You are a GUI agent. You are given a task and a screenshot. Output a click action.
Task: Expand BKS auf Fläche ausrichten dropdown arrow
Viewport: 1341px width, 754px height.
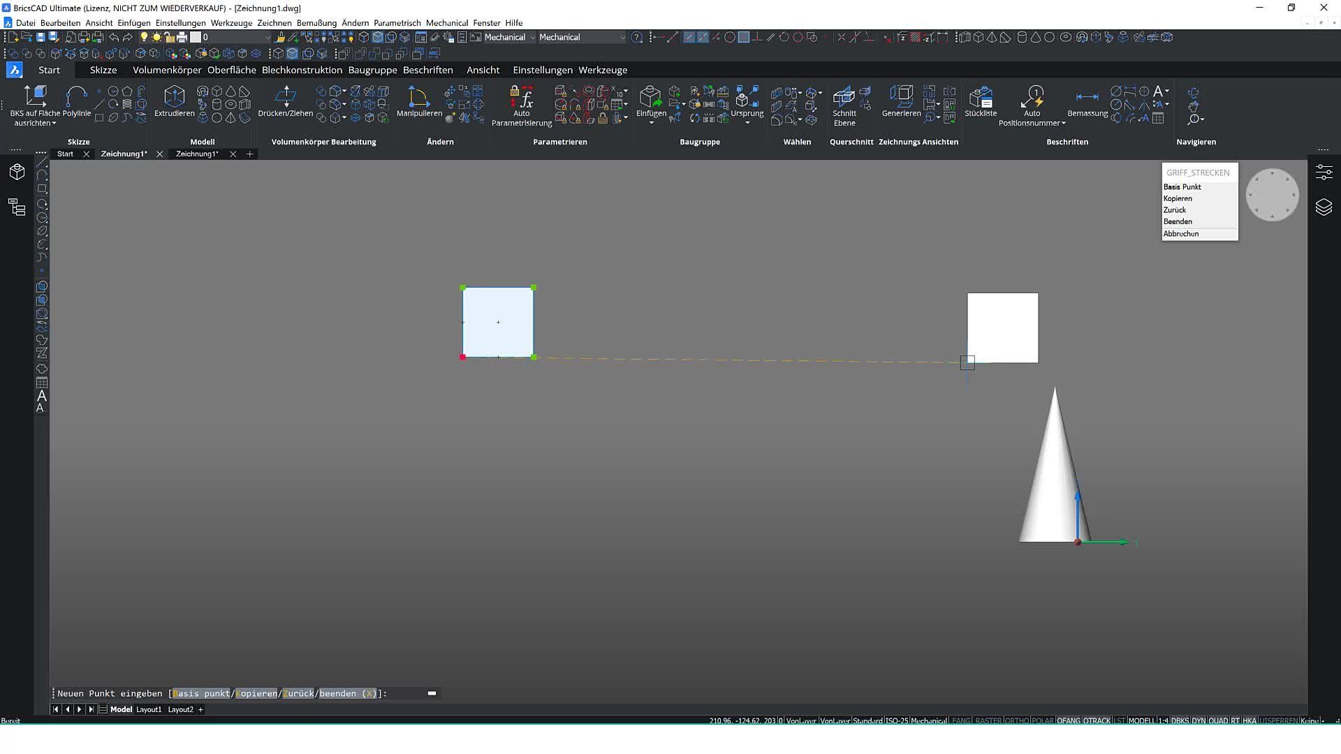click(x=54, y=124)
